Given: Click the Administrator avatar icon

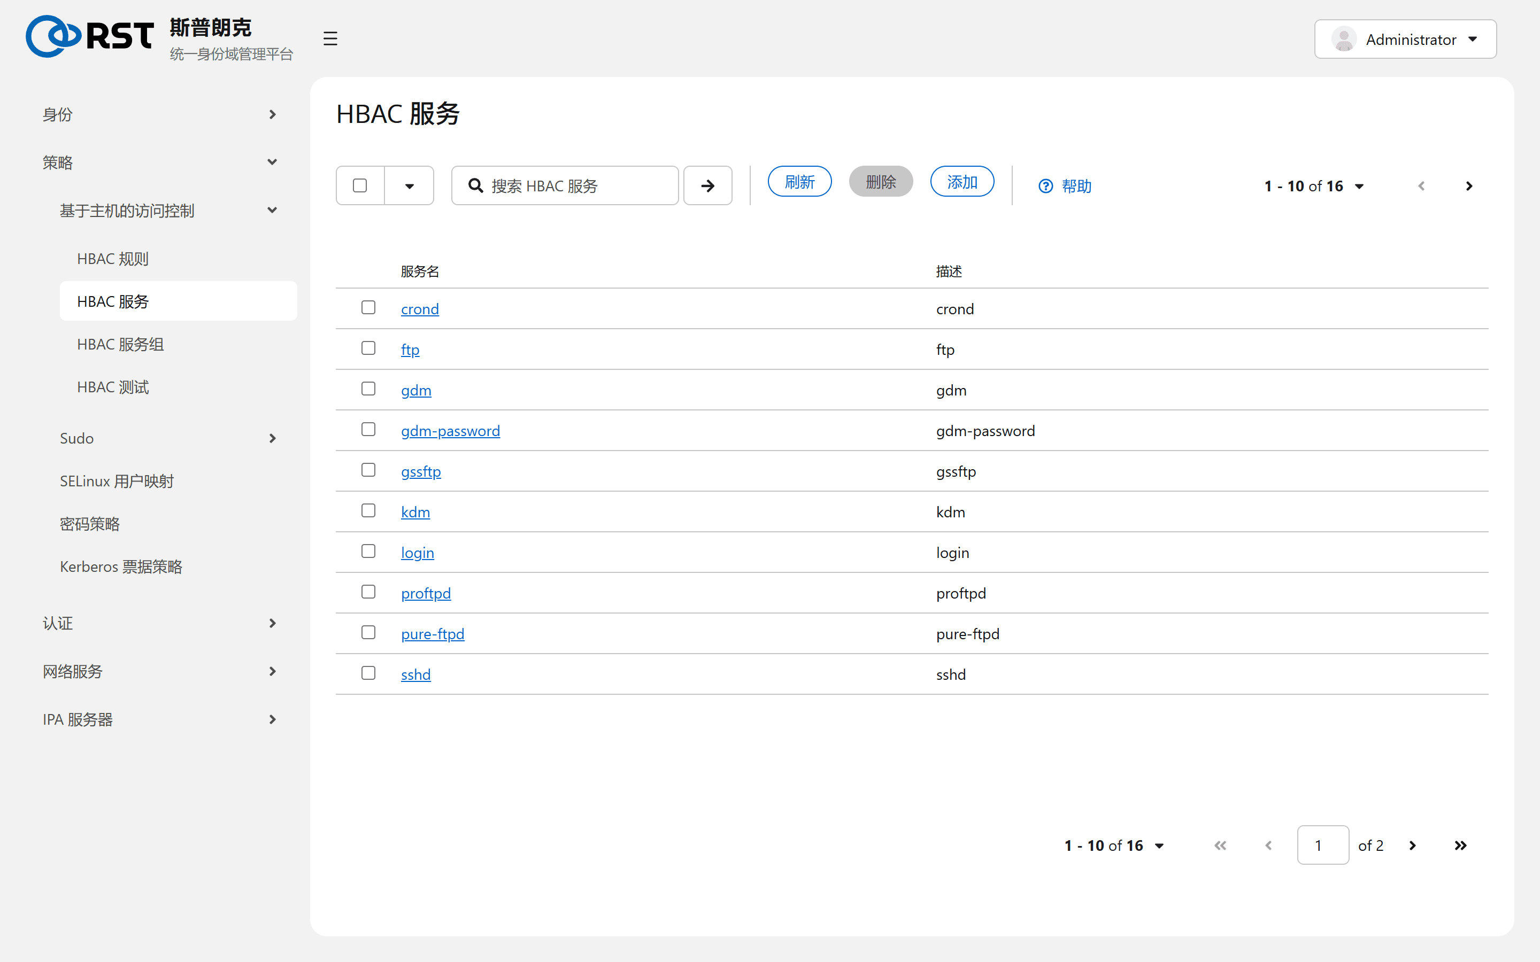Looking at the screenshot, I should 1344,40.
